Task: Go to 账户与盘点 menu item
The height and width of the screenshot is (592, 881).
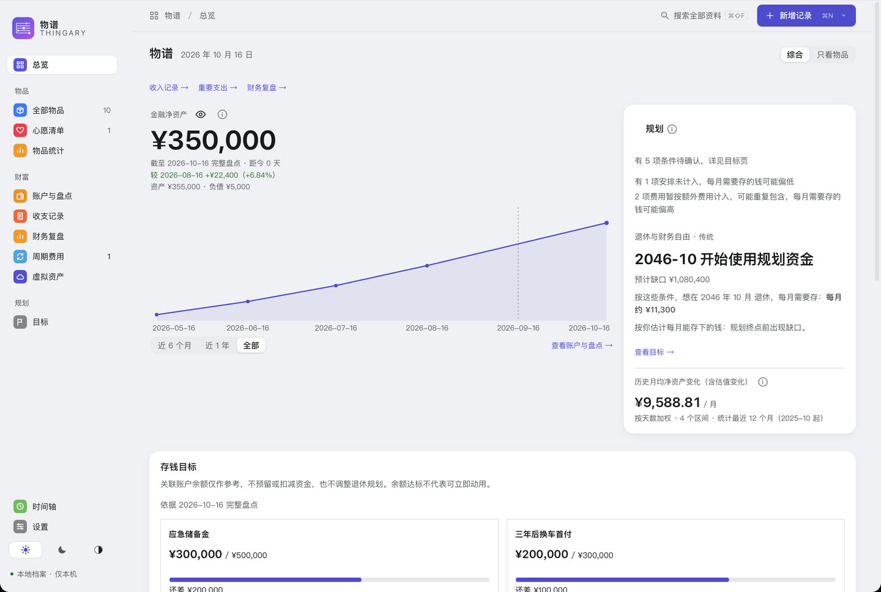Action: pyautogui.click(x=62, y=196)
